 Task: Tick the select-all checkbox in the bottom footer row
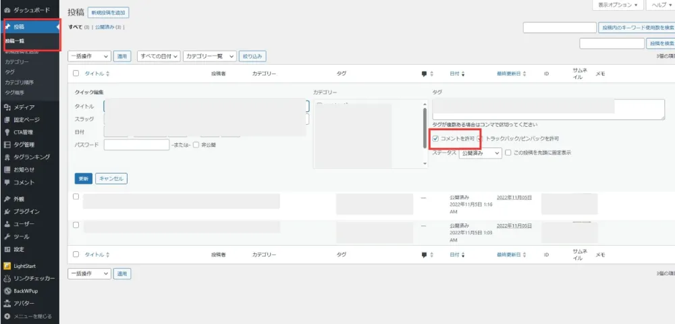[76, 254]
